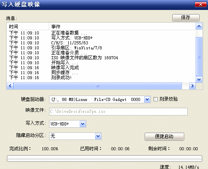208x169 pixels.
Task: Select the 映像写入完成 log entry
Action: 65,68
